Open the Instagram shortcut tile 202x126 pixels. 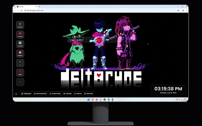click(x=20, y=54)
